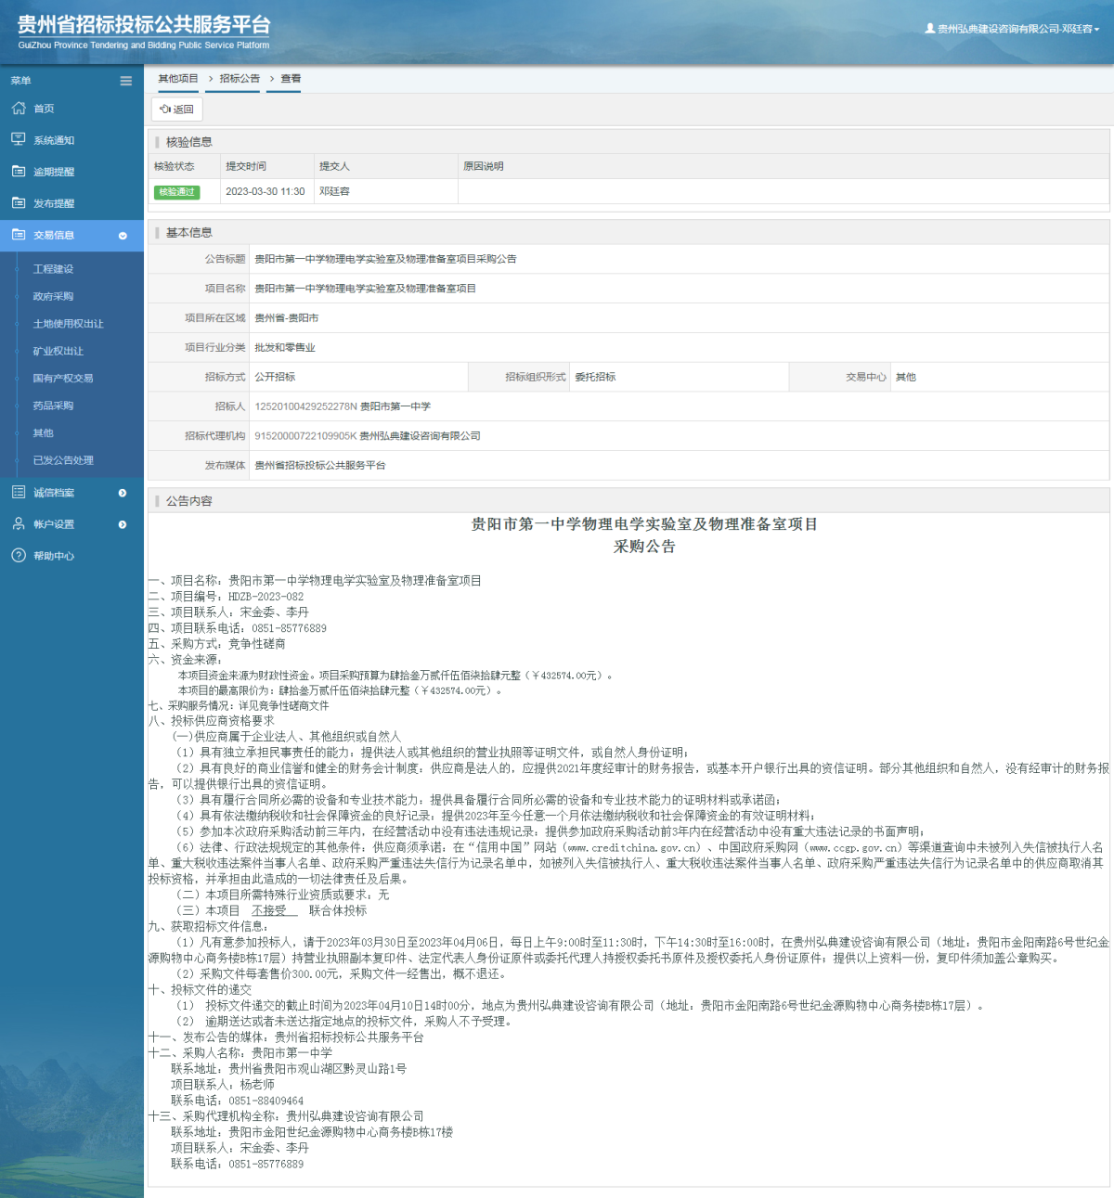Select 其他 submenu item in sidebar
This screenshot has height=1198, width=1114.
[x=44, y=432]
